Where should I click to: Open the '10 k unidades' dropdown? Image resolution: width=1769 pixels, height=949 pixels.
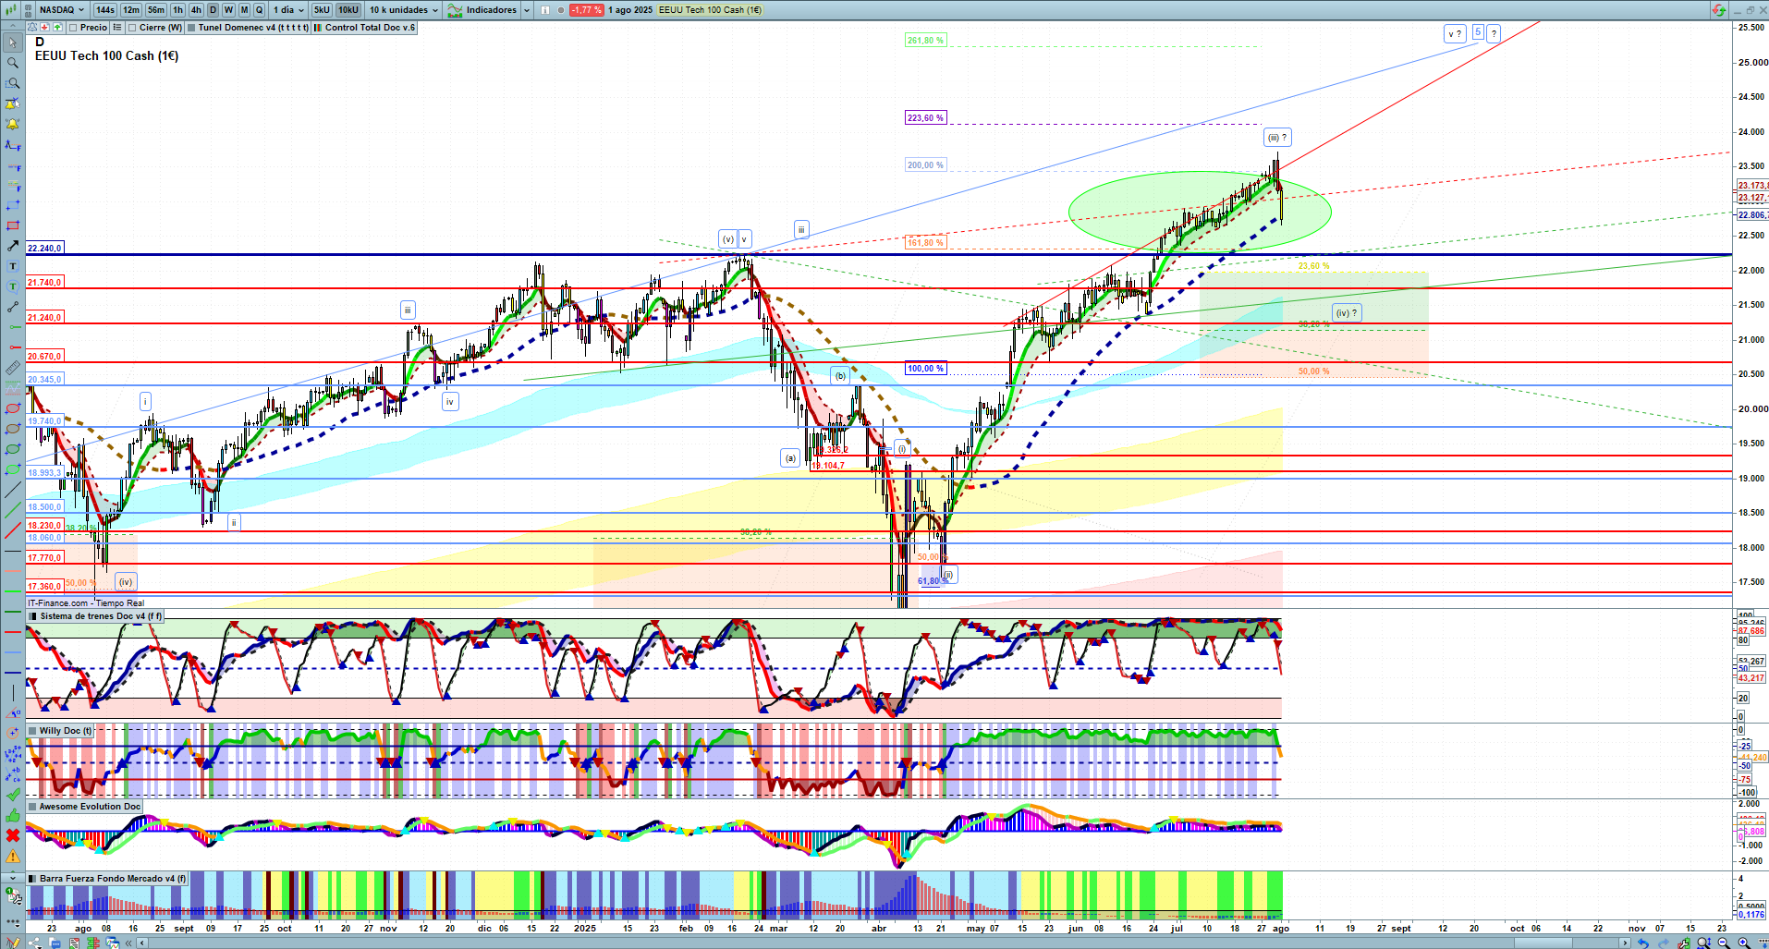pos(404,10)
